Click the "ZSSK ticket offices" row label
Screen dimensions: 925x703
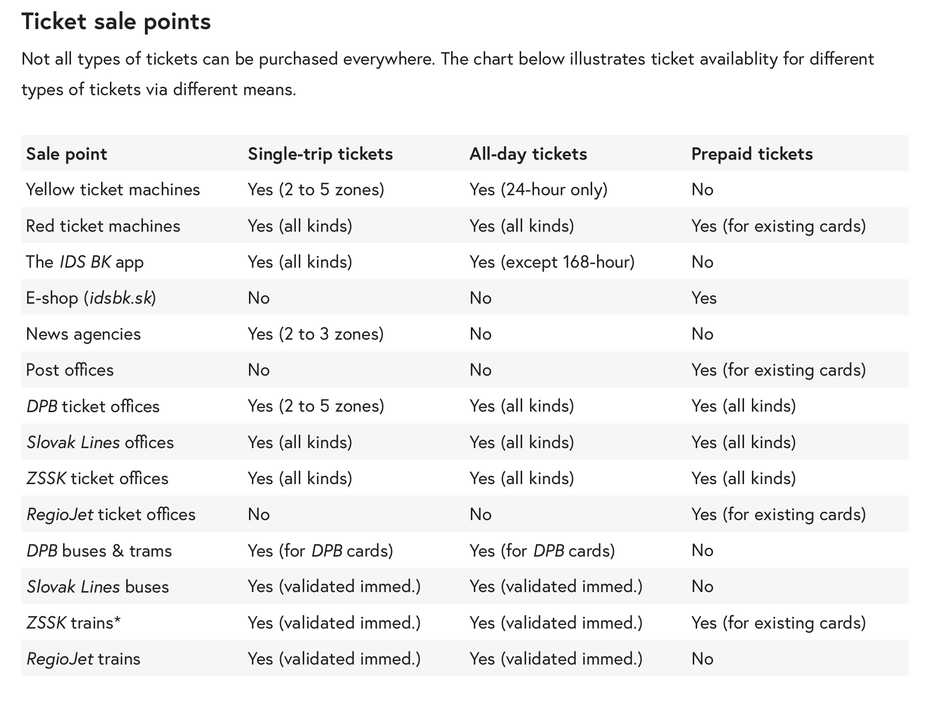pyautogui.click(x=97, y=478)
